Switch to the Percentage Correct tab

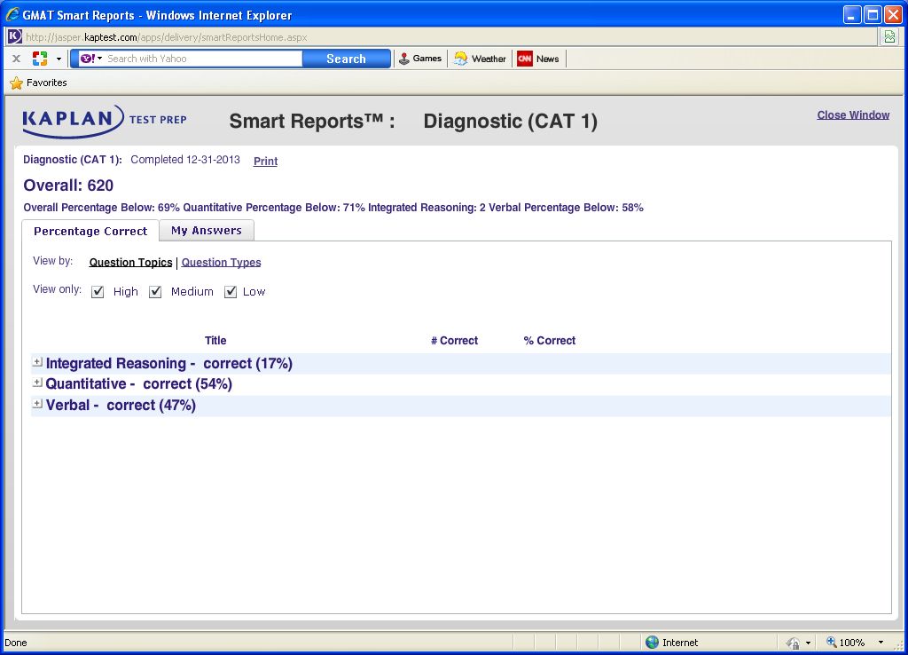coord(90,231)
